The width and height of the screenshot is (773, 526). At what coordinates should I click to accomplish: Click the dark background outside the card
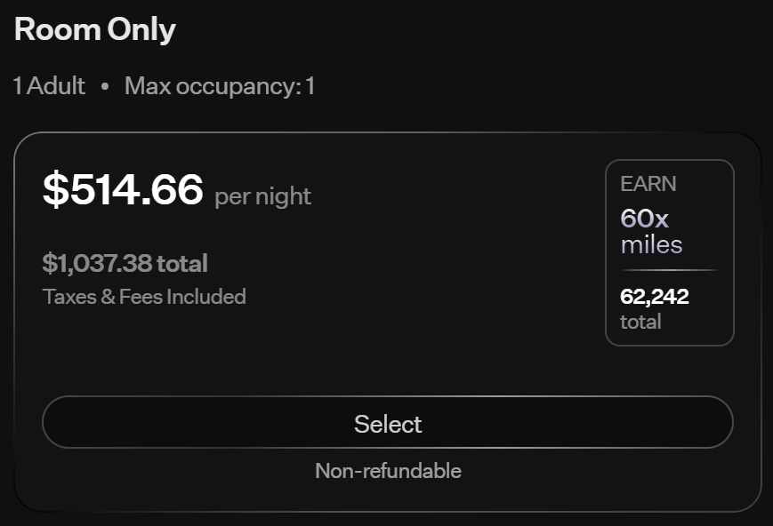[x=534, y=53]
